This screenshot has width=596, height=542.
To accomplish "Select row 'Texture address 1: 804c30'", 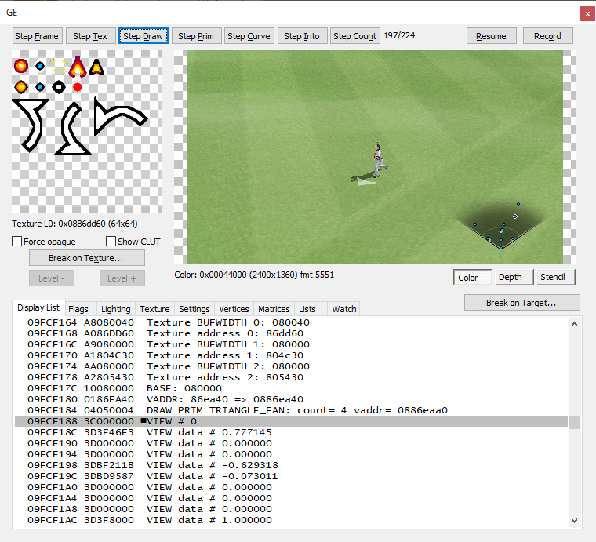I will point(291,355).
